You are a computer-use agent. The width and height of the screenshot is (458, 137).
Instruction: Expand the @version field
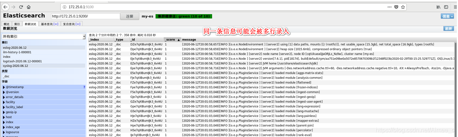coord(4,92)
